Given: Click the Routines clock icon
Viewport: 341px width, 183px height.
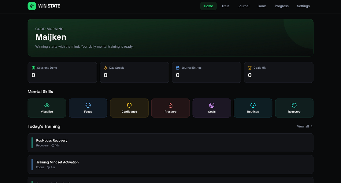Looking at the screenshot, I should [253, 105].
